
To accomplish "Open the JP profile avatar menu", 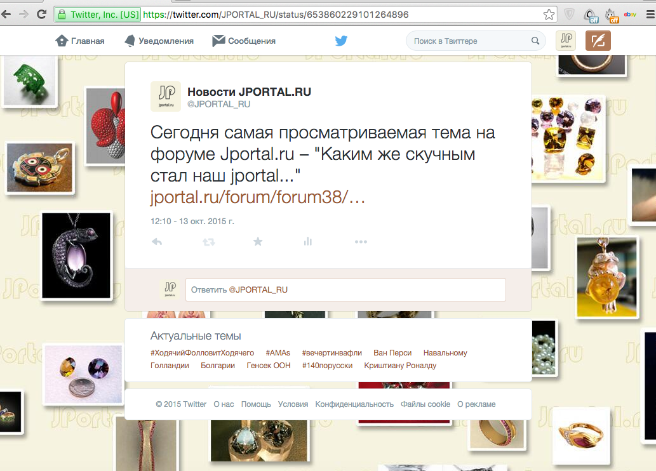I will click(x=566, y=41).
